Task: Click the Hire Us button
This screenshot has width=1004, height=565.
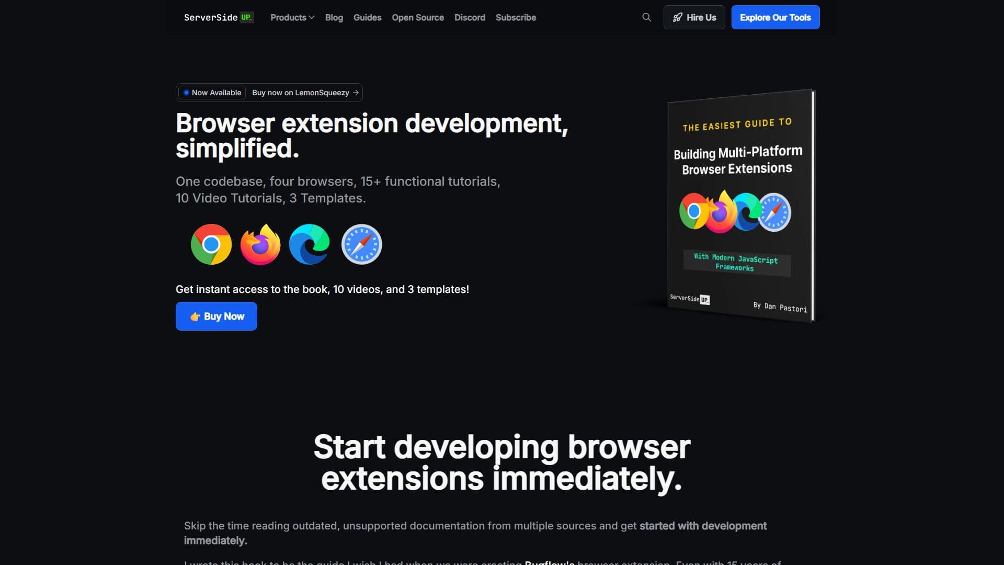Action: point(694,17)
